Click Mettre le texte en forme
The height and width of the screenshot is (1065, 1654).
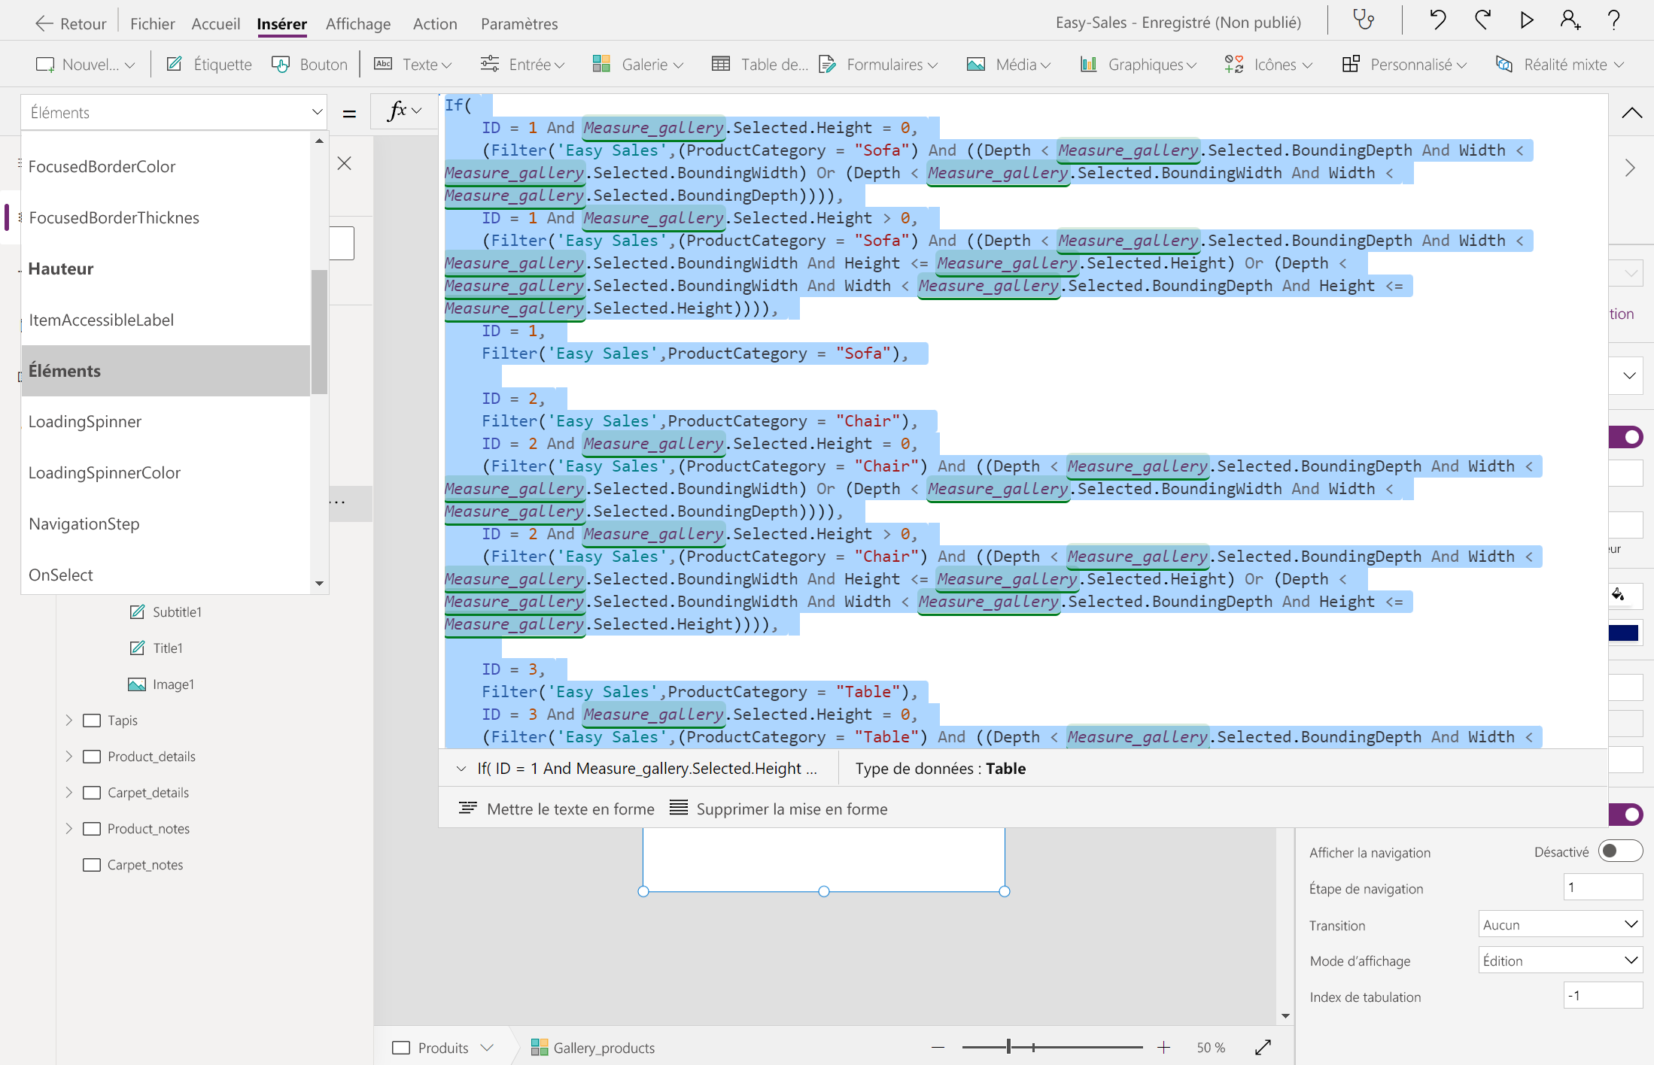556,809
